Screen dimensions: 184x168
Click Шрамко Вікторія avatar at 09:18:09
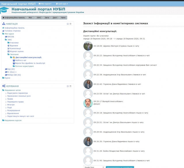pos(88,46)
